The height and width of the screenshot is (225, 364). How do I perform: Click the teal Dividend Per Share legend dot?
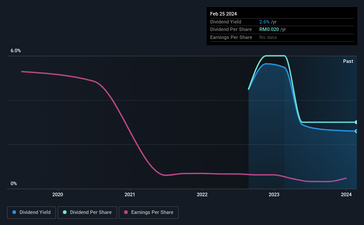(65, 212)
